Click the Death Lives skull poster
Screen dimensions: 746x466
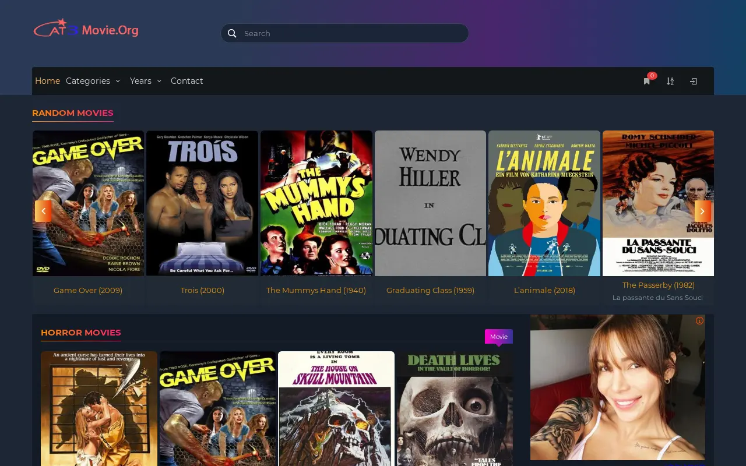(x=455, y=408)
